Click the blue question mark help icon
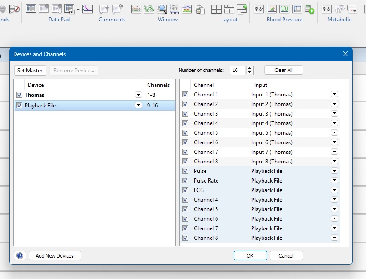 click(x=20, y=256)
